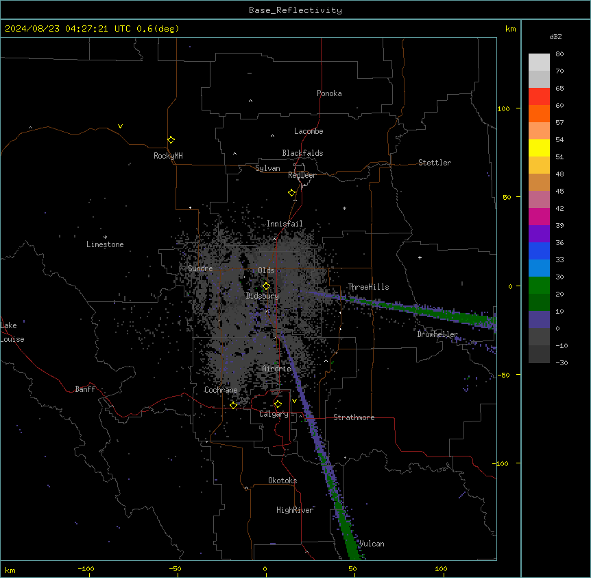Viewport: 591px width, 578px height.
Task: Pick the slate purple 0-10 dBZ legend swatch
Action: 539,320
